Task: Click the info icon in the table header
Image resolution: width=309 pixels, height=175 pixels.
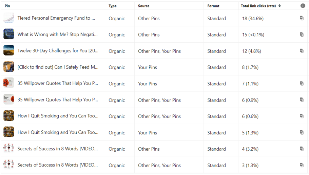Action: [303, 6]
